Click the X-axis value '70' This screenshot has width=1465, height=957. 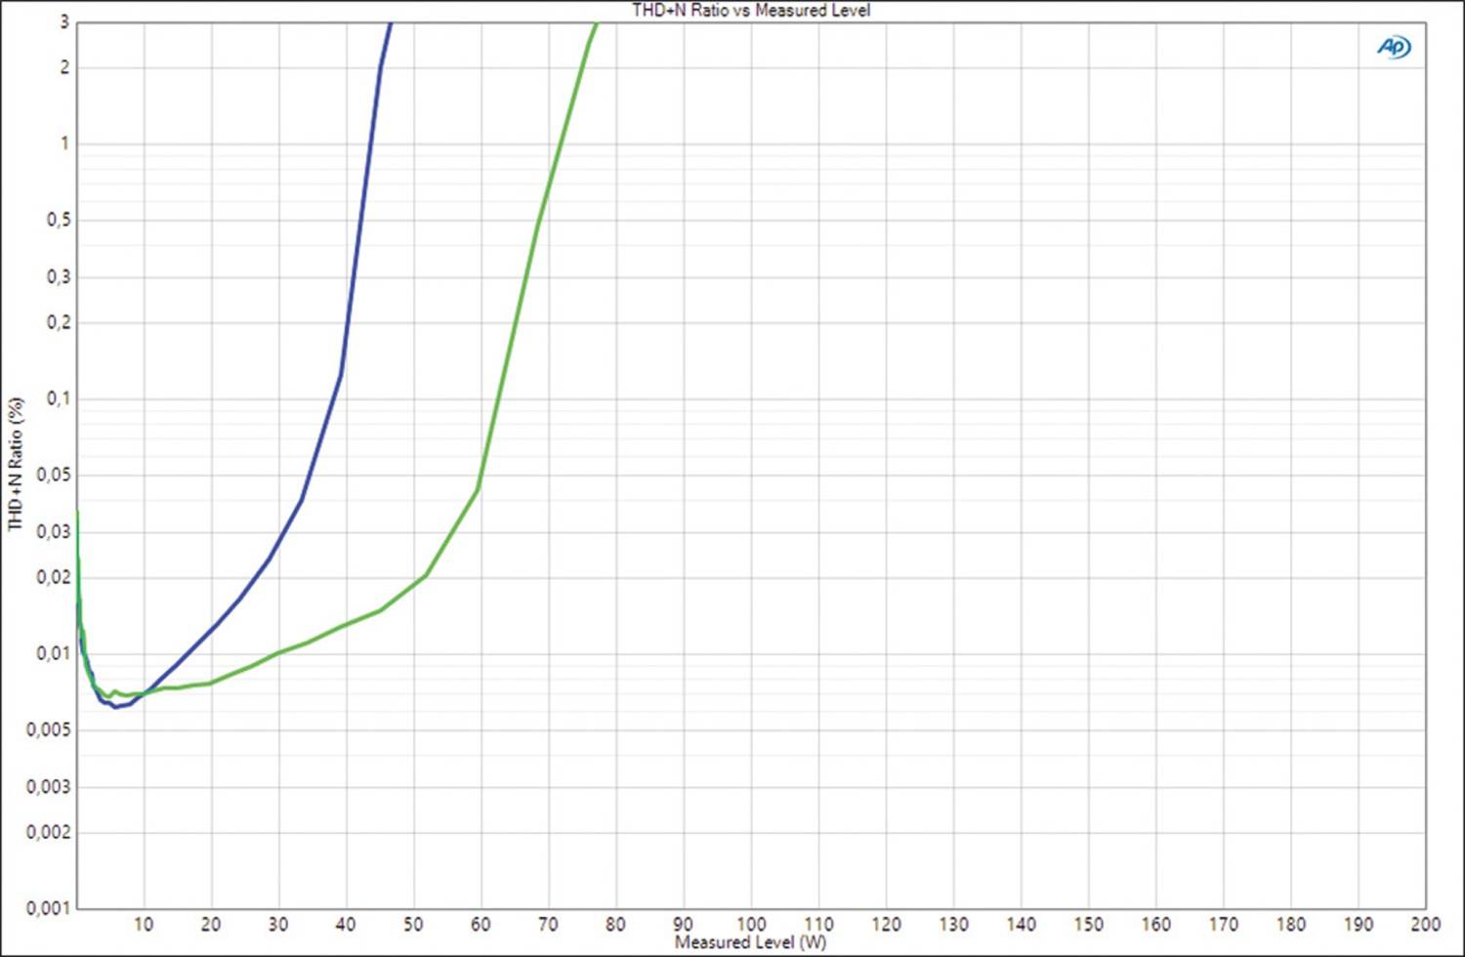click(x=548, y=924)
